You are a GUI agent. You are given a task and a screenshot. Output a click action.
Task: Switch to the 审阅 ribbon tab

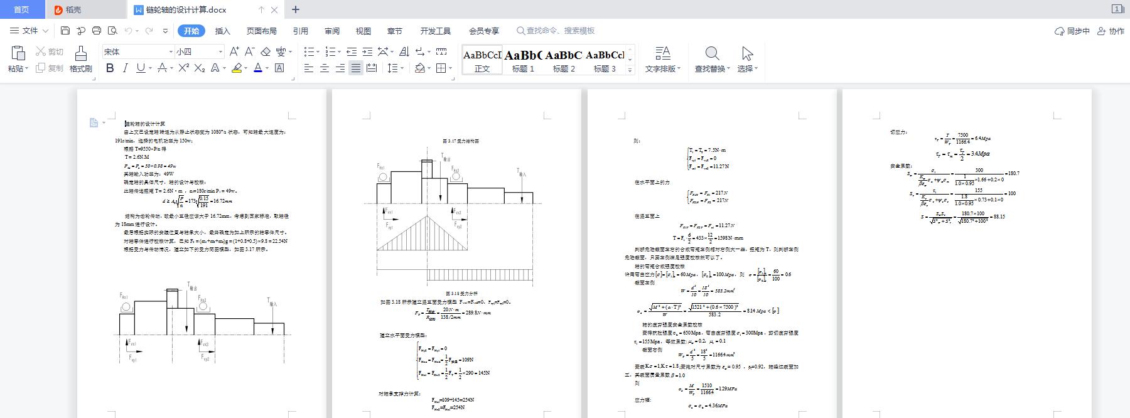coord(332,31)
